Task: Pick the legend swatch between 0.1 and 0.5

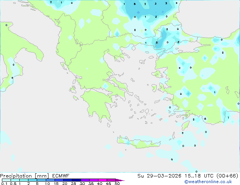Action: click(6, 180)
